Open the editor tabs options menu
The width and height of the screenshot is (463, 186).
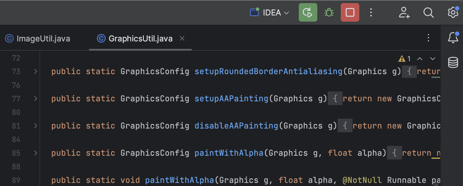(428, 38)
